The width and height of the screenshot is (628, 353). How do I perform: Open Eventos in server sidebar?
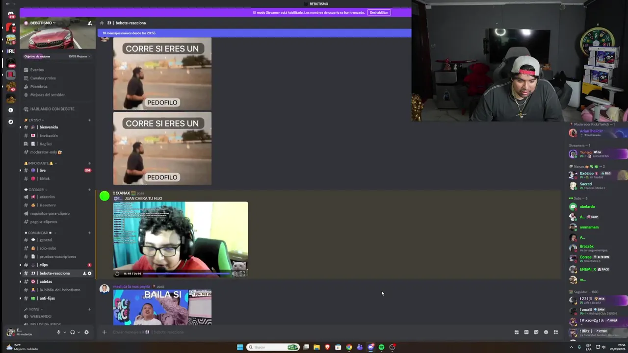click(x=57, y=70)
